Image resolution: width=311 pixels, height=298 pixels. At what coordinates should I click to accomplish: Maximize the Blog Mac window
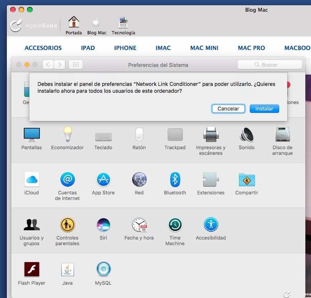click(30, 10)
